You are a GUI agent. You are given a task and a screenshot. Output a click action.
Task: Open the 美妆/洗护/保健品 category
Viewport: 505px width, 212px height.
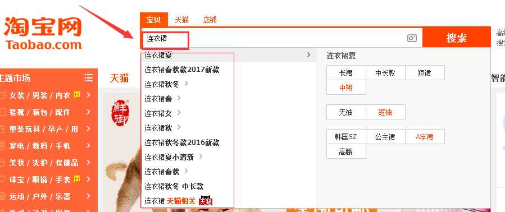coord(43,163)
